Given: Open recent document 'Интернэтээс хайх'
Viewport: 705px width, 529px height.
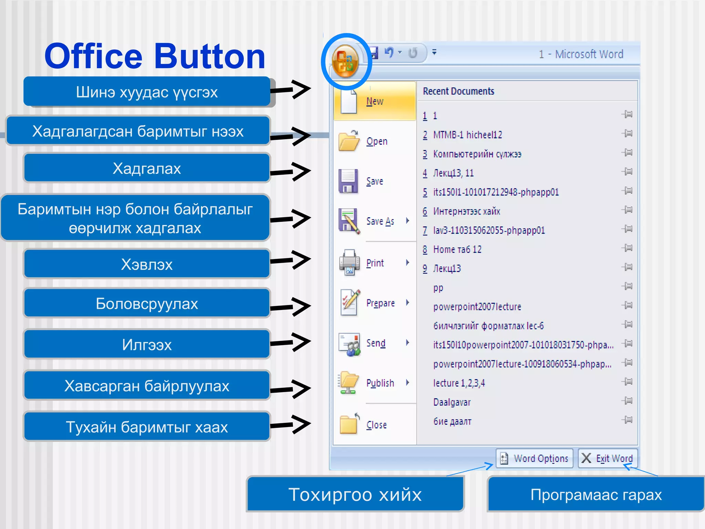Looking at the screenshot, I should pos(466,211).
